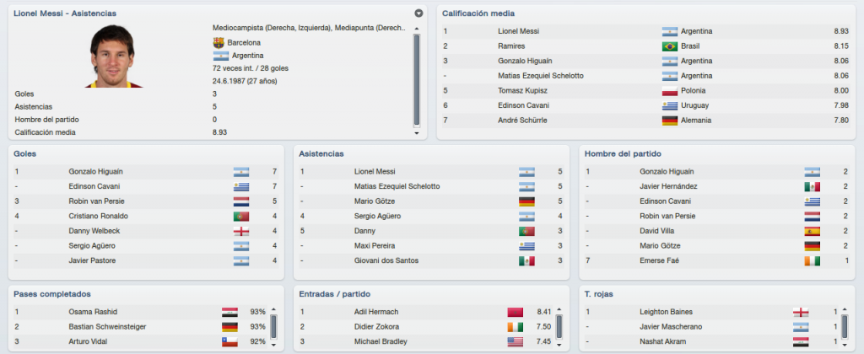Open the Lionel Messi panel dropdown arrow
Image resolution: width=864 pixels, height=354 pixels.
click(x=418, y=13)
